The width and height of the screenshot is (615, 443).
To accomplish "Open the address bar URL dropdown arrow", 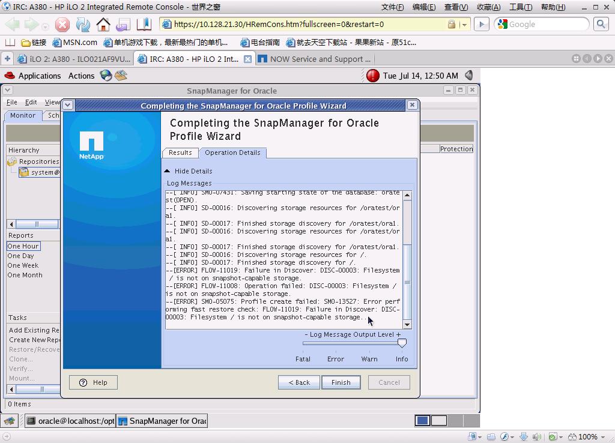I will click(464, 25).
